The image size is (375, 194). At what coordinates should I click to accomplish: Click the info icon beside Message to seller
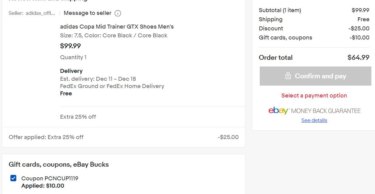[118, 13]
